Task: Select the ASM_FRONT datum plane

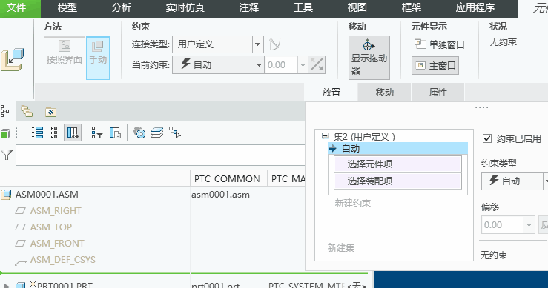Action: [57, 244]
